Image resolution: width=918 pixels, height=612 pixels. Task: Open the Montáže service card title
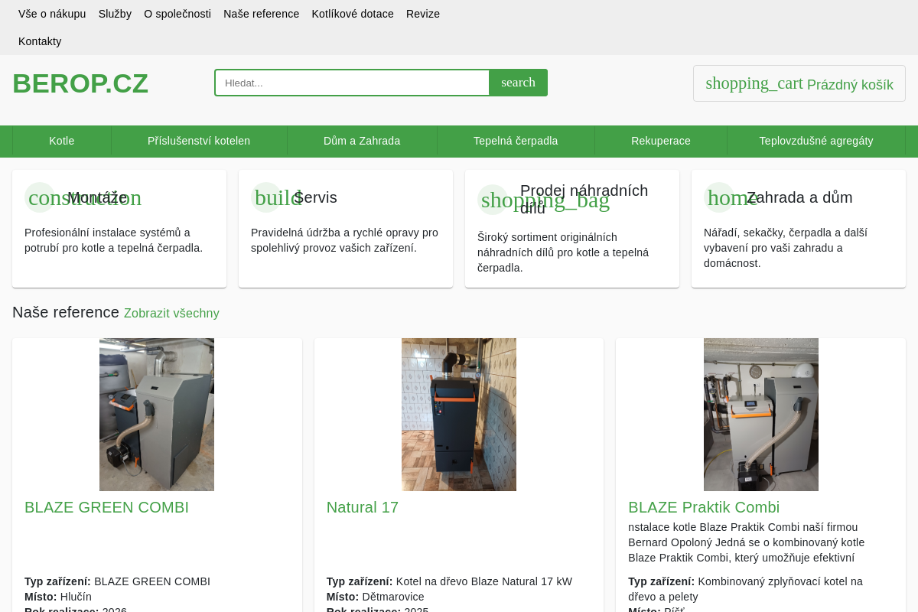tap(97, 197)
